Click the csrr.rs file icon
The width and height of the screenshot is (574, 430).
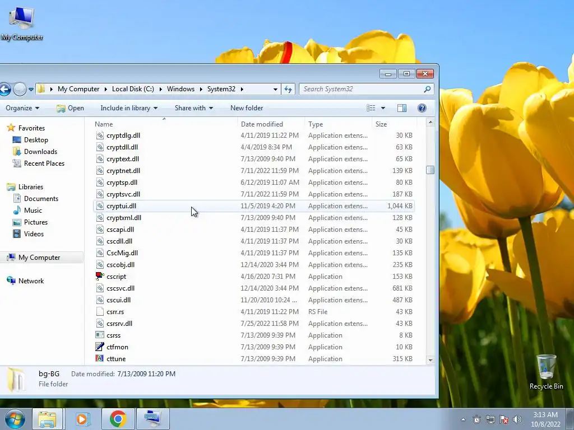100,311
